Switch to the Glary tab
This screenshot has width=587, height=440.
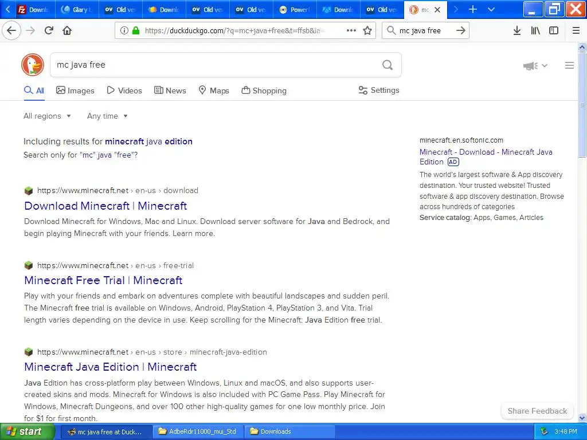tap(77, 10)
